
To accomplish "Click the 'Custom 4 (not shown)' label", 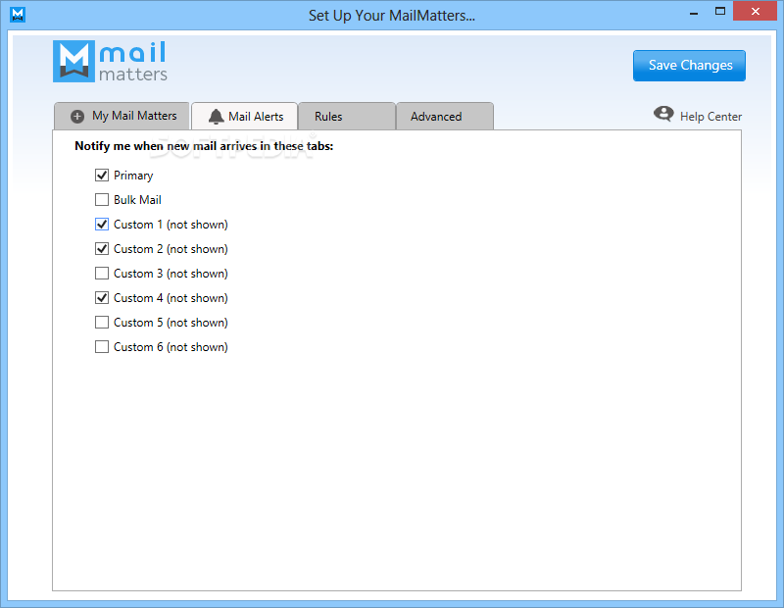I will (171, 298).
